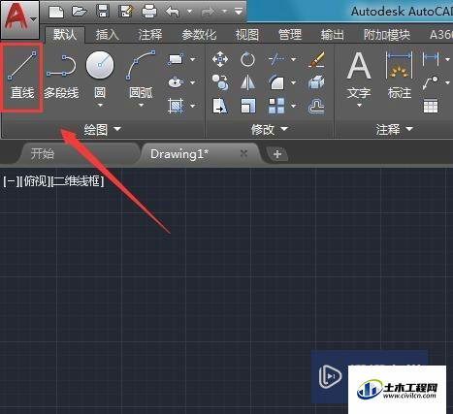Select the 标注 (Dimension) tool
This screenshot has height=414, width=453.
tap(400, 76)
